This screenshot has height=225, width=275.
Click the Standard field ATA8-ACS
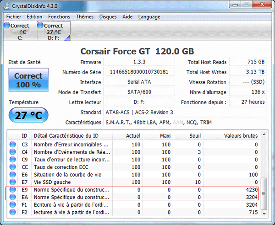pyautogui.click(x=185, y=112)
